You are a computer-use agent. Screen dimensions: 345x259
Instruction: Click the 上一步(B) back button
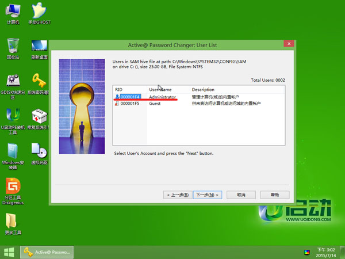click(178, 195)
